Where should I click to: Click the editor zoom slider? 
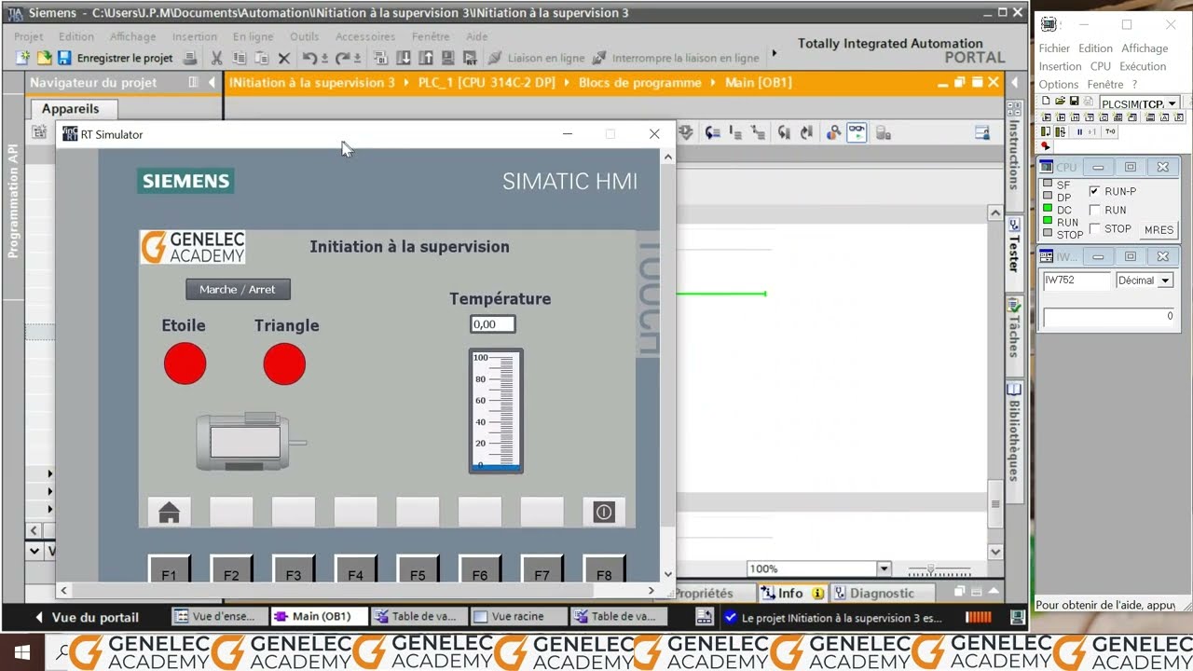coord(939,569)
